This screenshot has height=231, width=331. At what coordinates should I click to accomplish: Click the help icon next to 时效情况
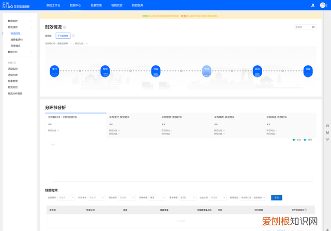pyautogui.click(x=65, y=27)
